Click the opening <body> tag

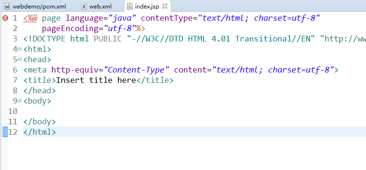tap(37, 101)
